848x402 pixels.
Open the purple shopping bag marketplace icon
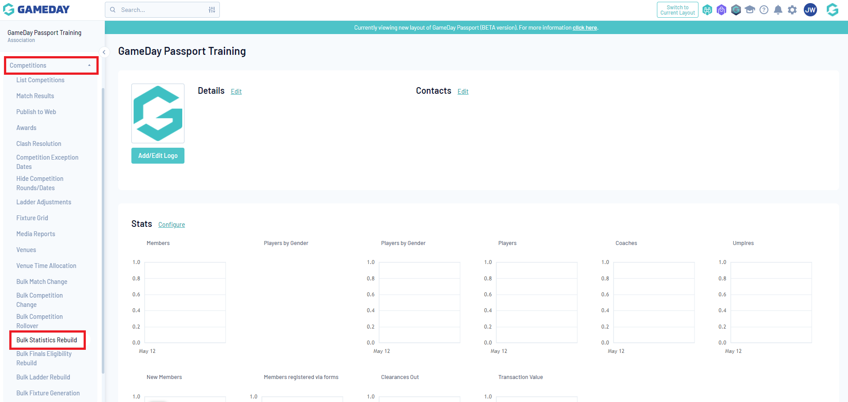pos(721,10)
